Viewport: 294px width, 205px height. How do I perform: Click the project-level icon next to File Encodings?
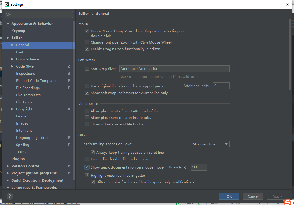(x=69, y=88)
